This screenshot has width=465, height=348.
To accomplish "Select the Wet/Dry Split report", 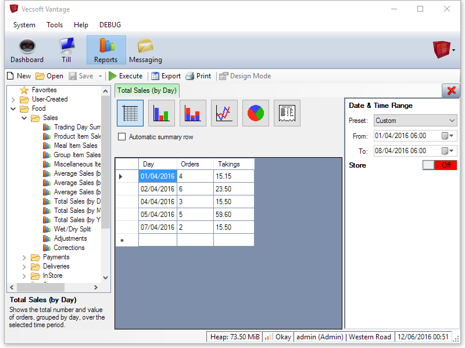I will point(72,229).
